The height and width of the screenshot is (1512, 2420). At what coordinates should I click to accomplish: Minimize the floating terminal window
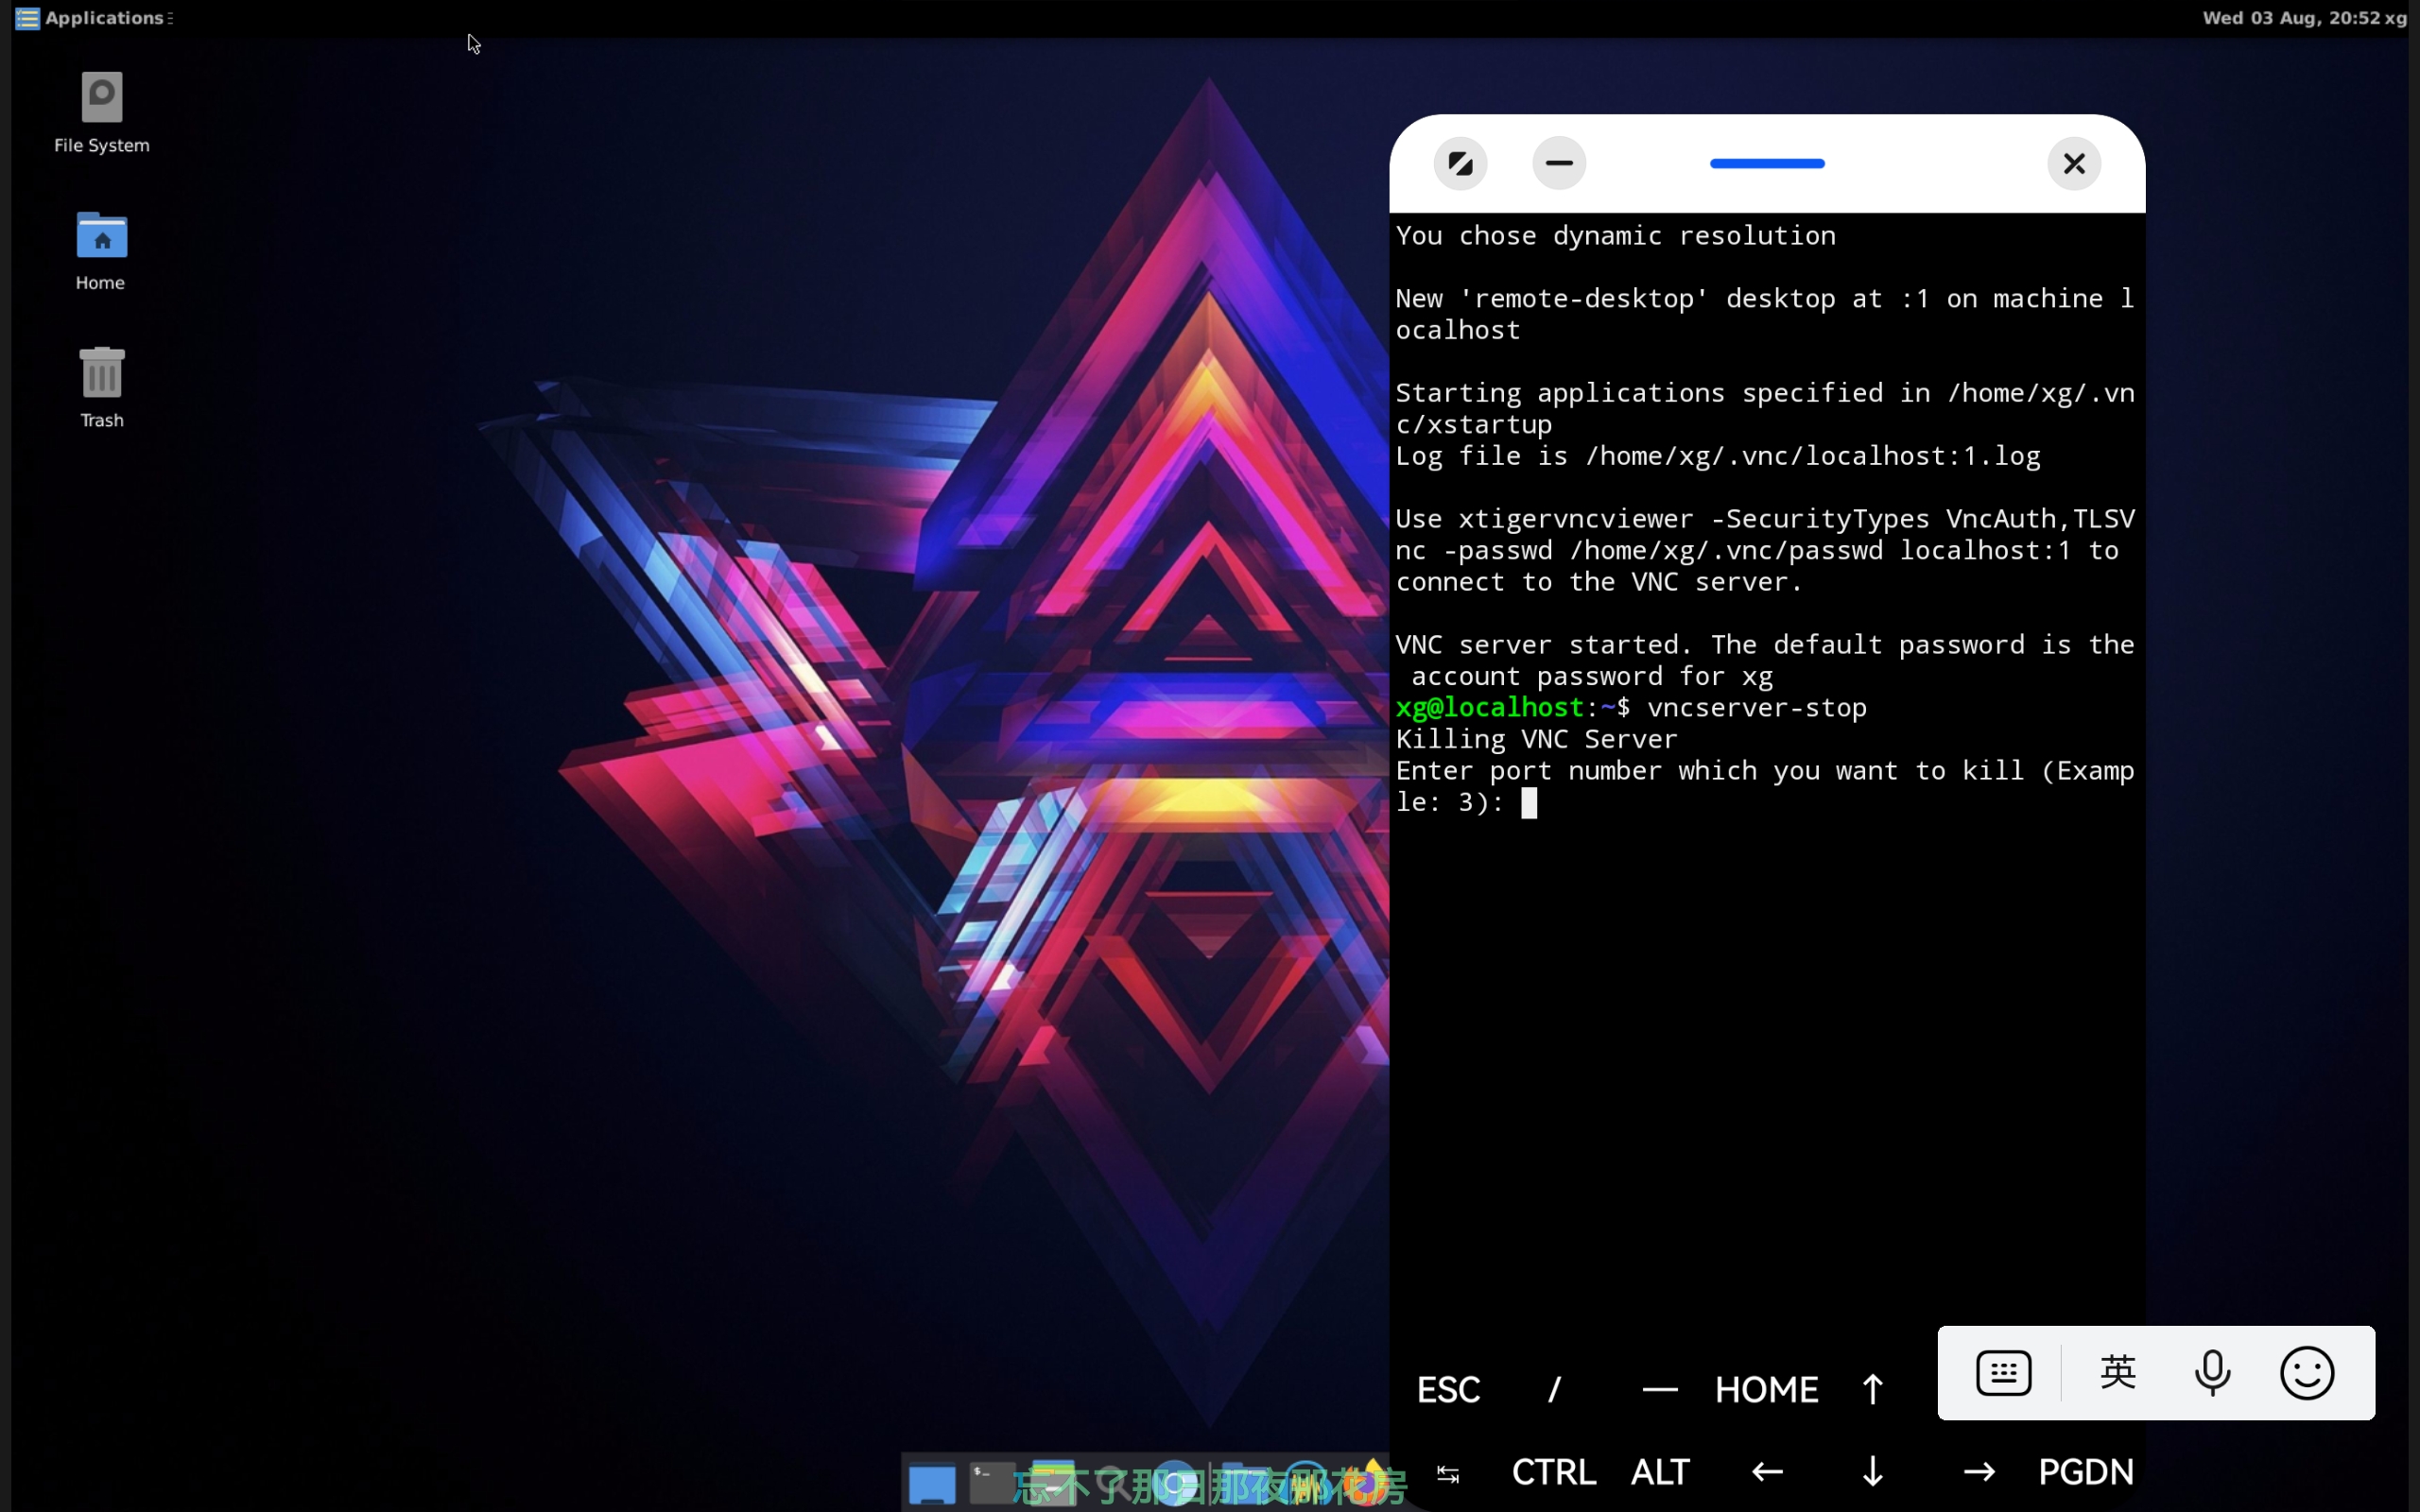point(1559,163)
